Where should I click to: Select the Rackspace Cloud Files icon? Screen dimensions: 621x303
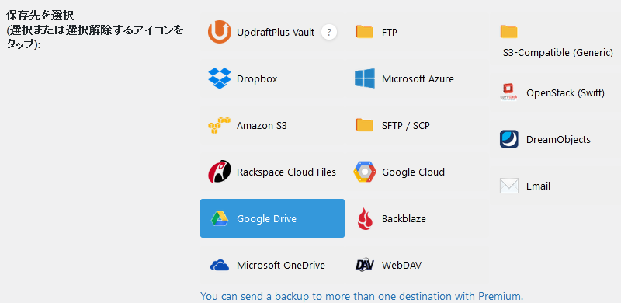(219, 172)
